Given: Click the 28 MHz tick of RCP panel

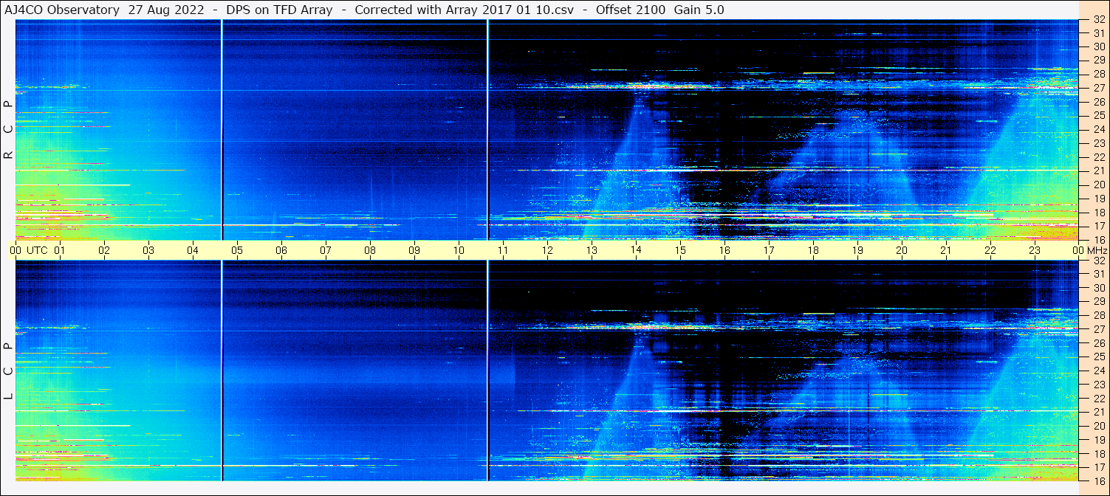Looking at the screenshot, I should (x=1098, y=74).
